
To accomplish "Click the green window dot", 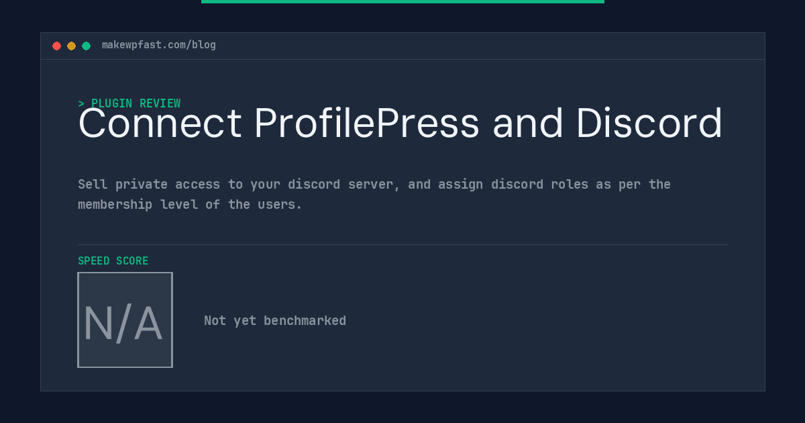I will 87,46.
